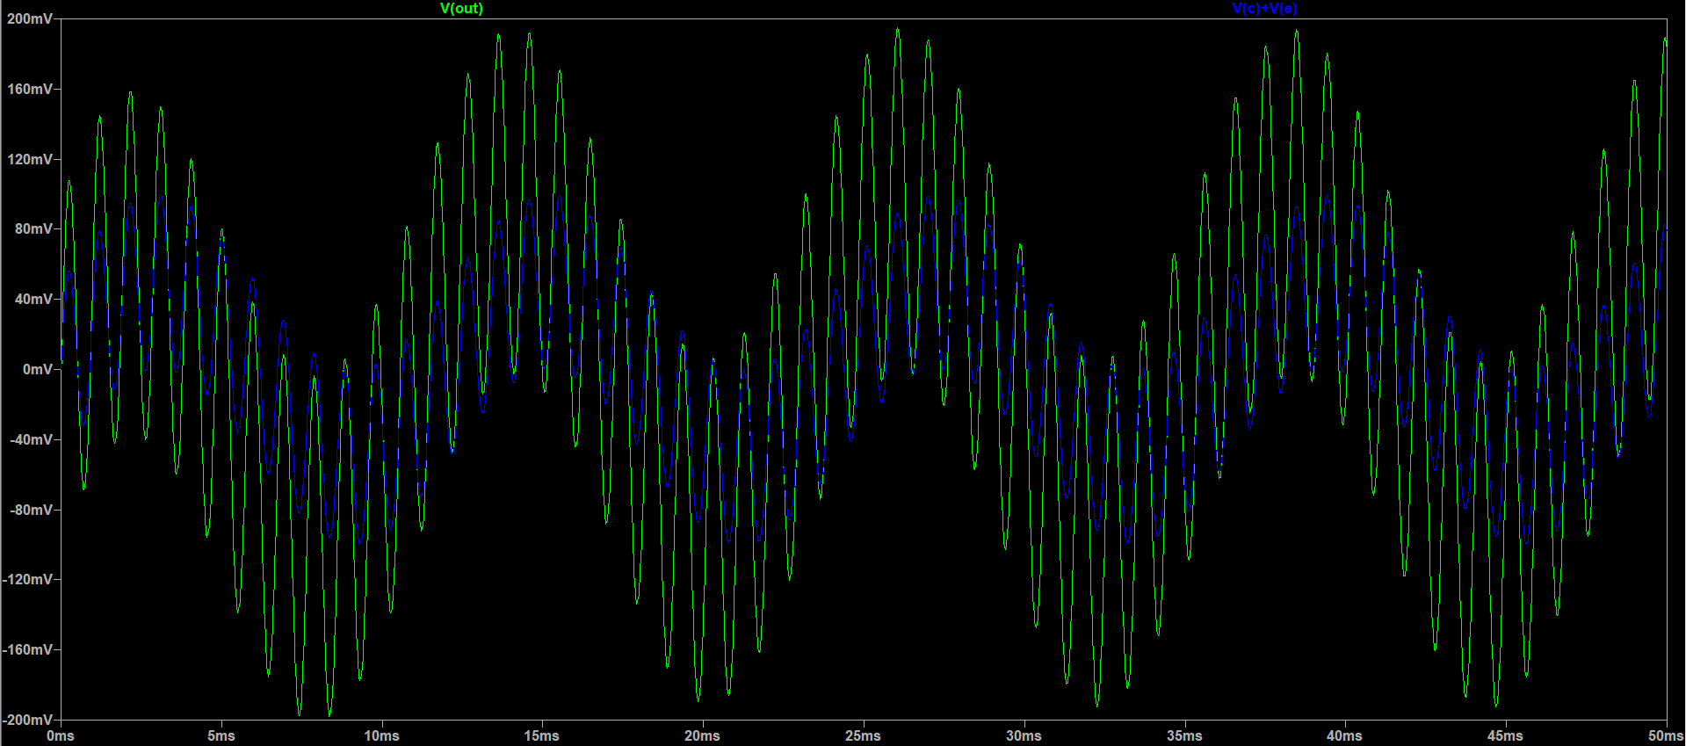Click the 160mV vertical axis tick label
The width and height of the screenshot is (1686, 746).
coord(30,89)
